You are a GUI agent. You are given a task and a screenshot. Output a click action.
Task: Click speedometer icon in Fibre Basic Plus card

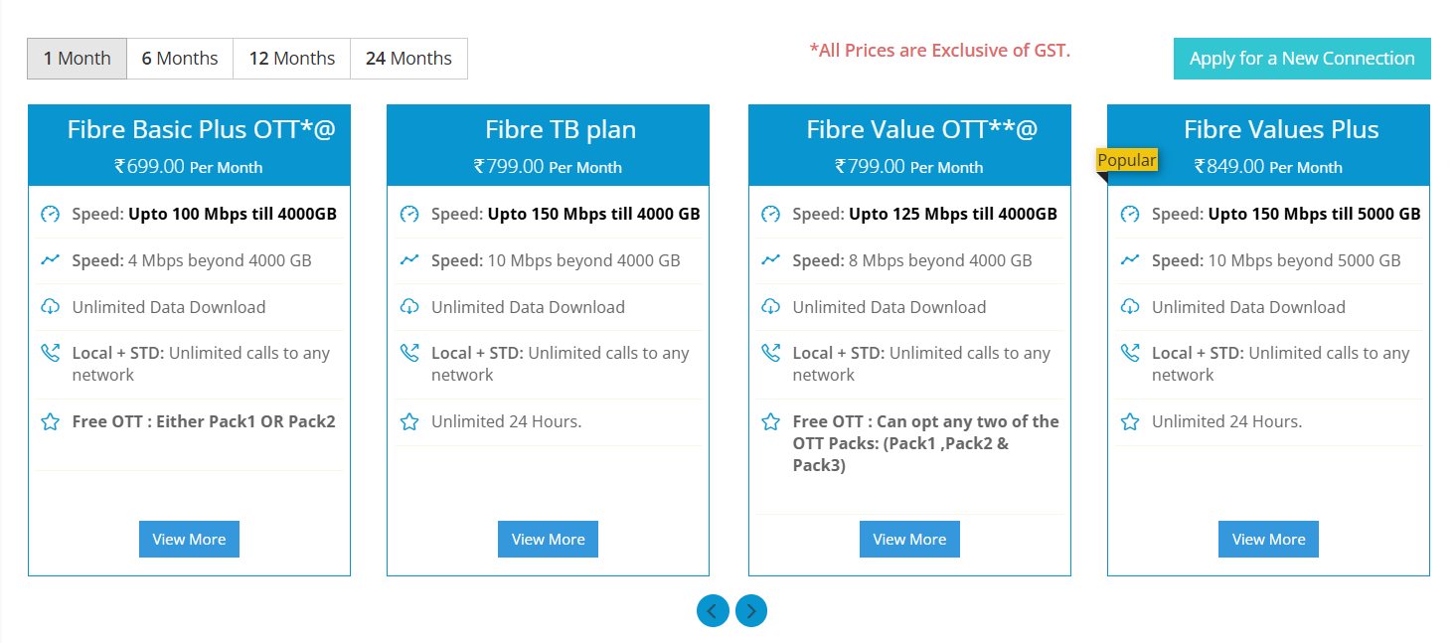[x=51, y=214]
